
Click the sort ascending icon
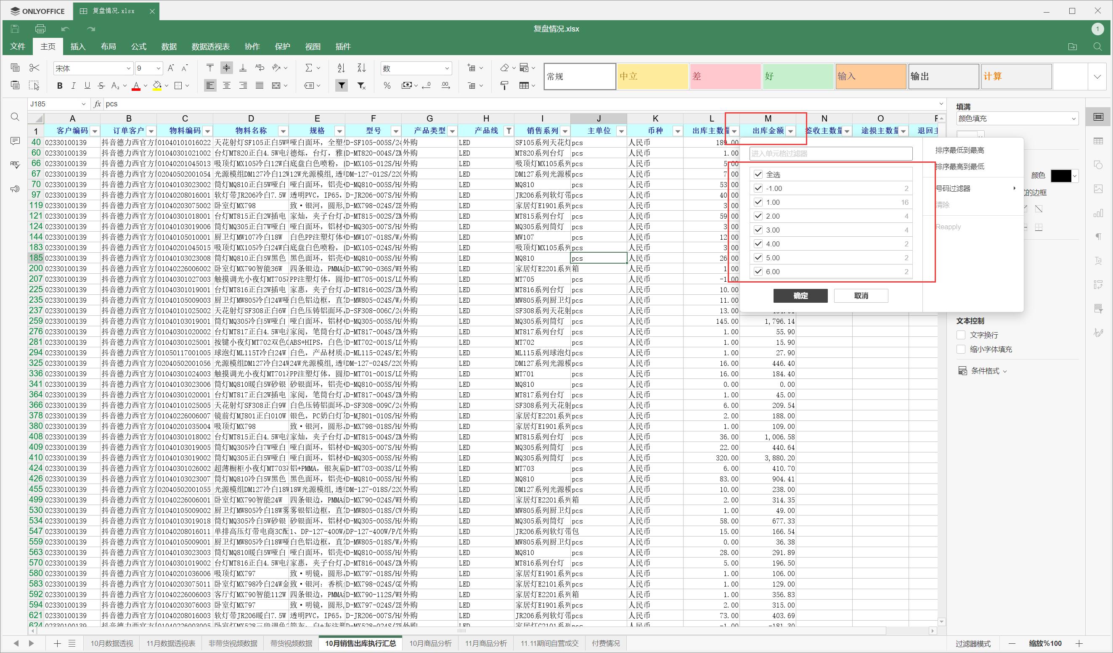(x=341, y=68)
